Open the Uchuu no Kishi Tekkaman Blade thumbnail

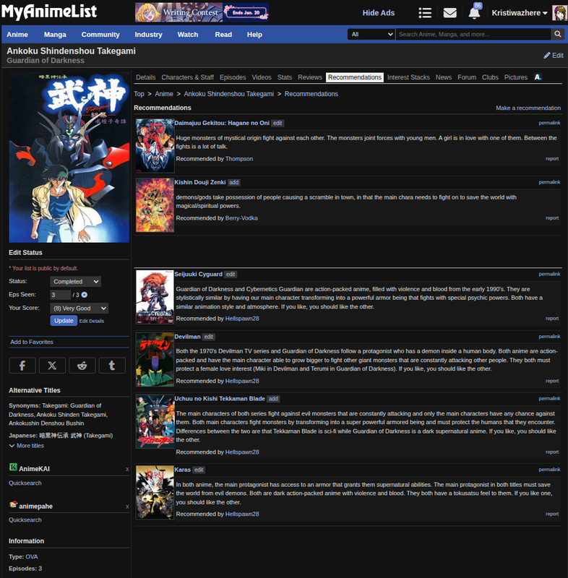tap(155, 422)
